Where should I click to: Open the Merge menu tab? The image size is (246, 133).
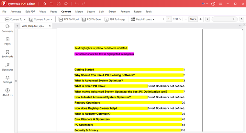(x=79, y=12)
